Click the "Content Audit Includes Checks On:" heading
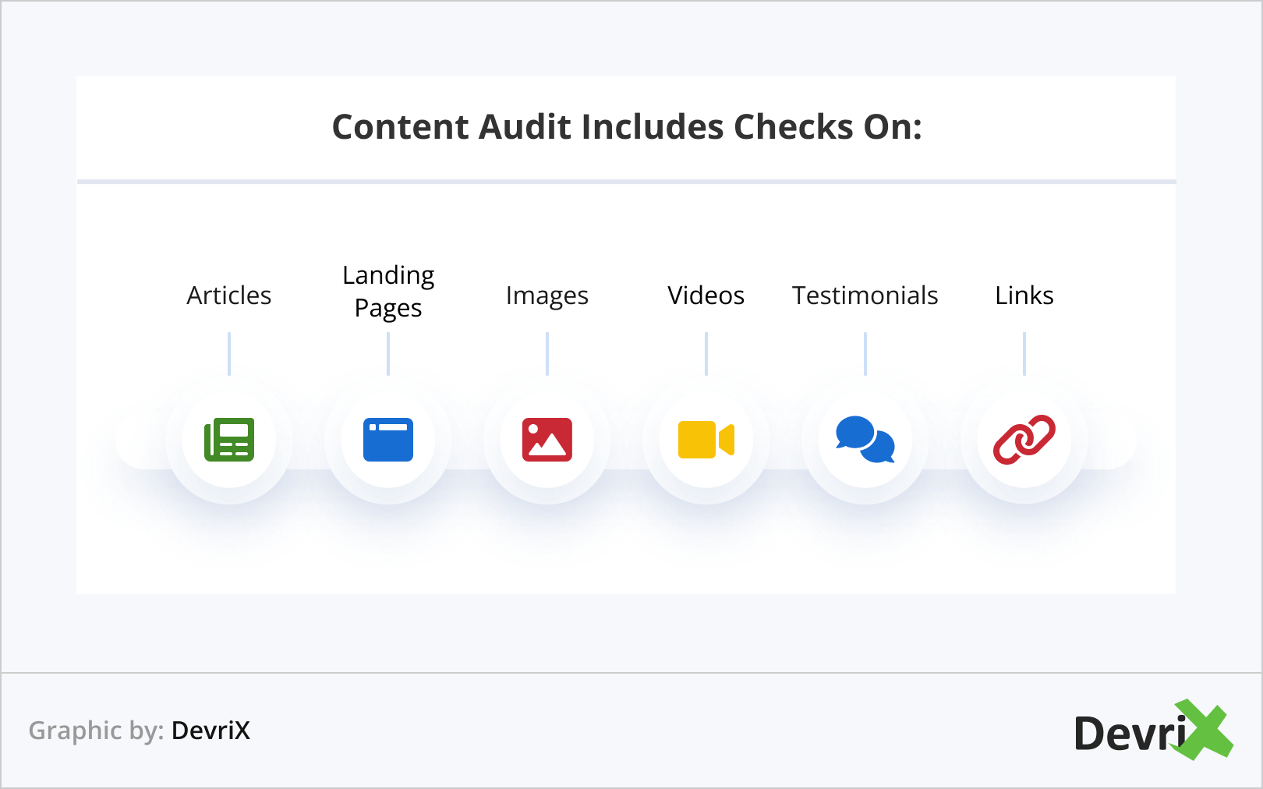The height and width of the screenshot is (789, 1263). tap(627, 127)
